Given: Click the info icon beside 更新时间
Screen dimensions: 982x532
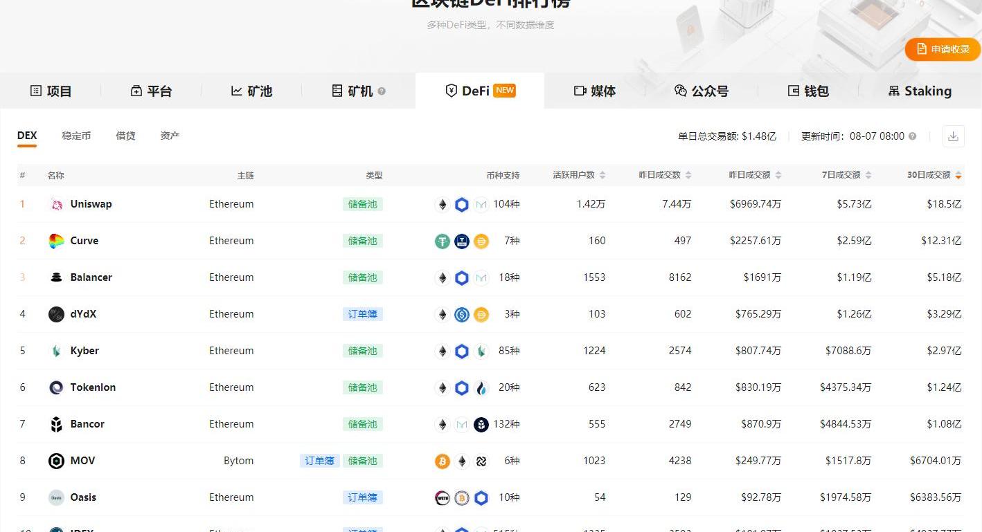Looking at the screenshot, I should click(912, 136).
